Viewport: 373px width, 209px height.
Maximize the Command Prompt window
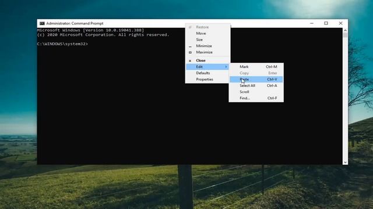(326, 23)
